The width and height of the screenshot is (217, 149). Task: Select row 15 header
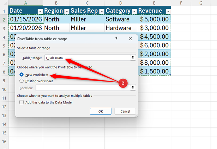point(4,133)
